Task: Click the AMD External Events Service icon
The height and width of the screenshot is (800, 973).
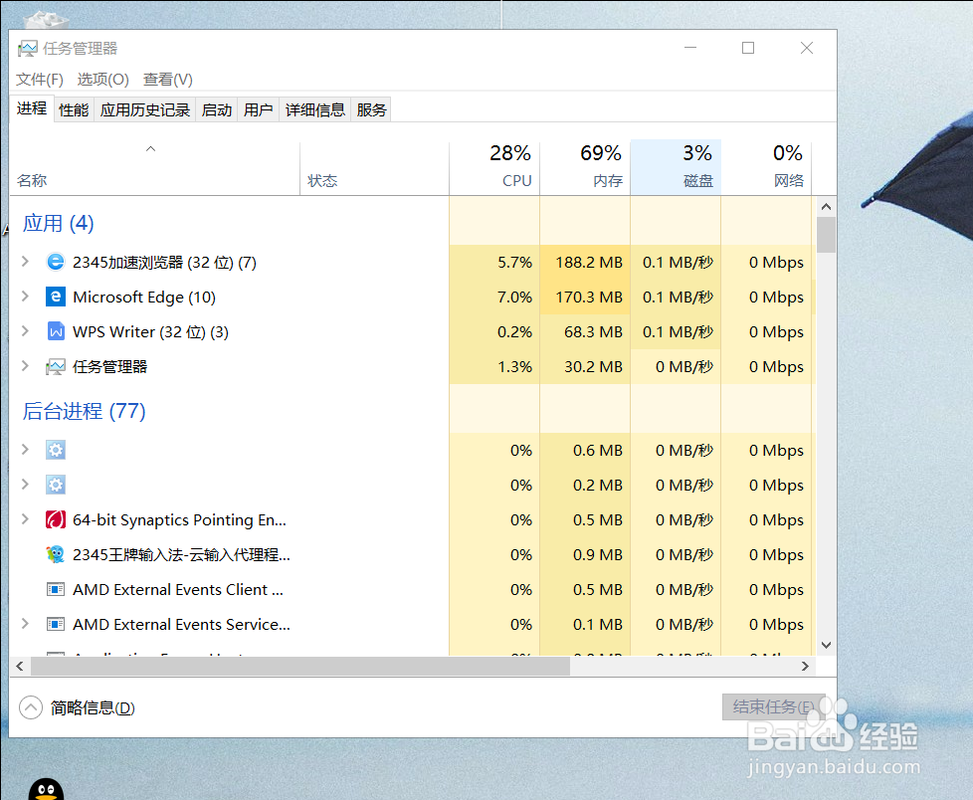Action: (x=56, y=624)
